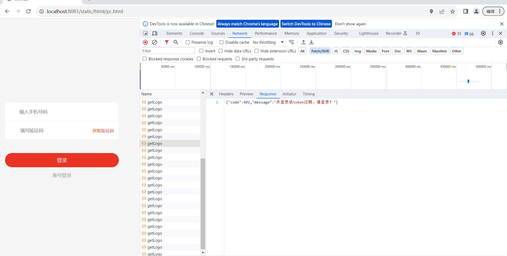
Task: Check Blocked requests checkbox
Action: click(199, 59)
